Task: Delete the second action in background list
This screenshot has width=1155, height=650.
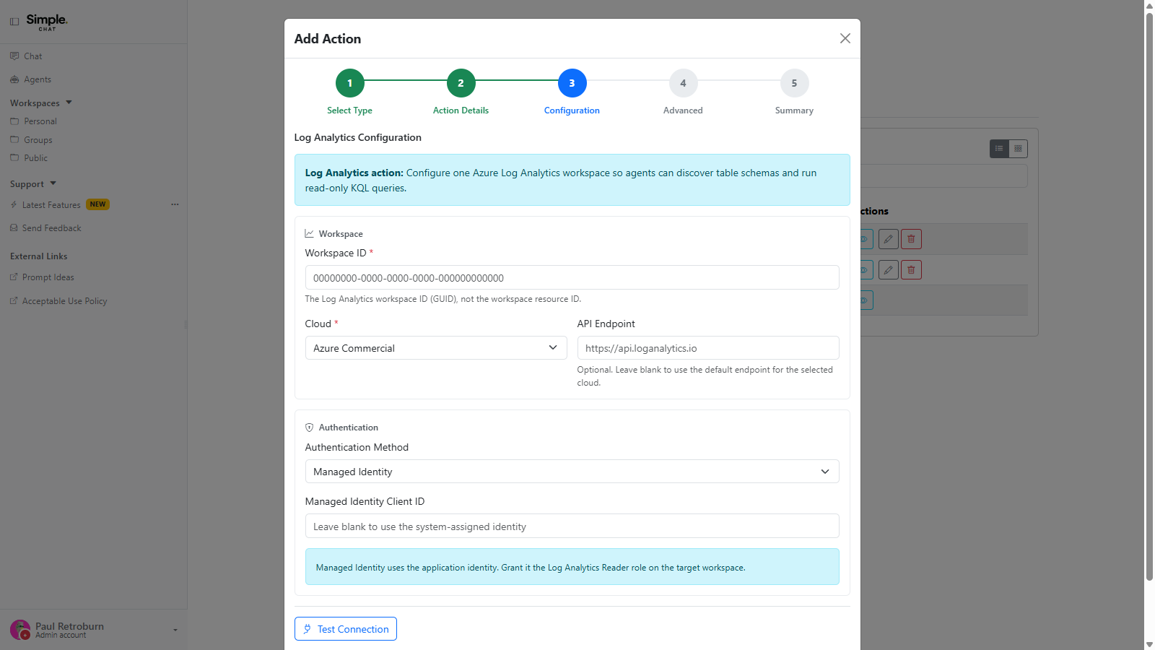Action: tap(912, 270)
